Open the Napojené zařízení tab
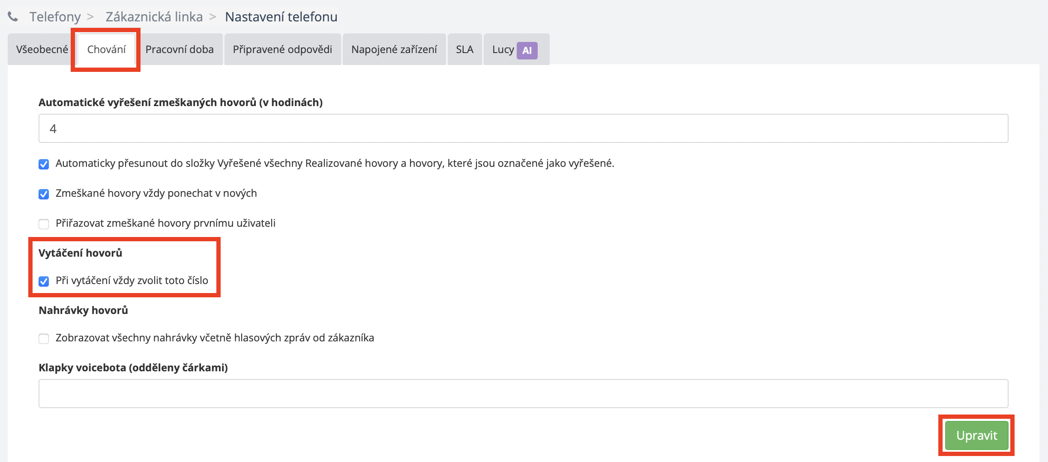Image resolution: width=1048 pixels, height=462 pixels. pos(394,50)
